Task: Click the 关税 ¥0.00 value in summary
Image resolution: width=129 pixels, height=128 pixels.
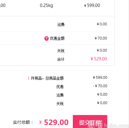Action: click(x=102, y=103)
